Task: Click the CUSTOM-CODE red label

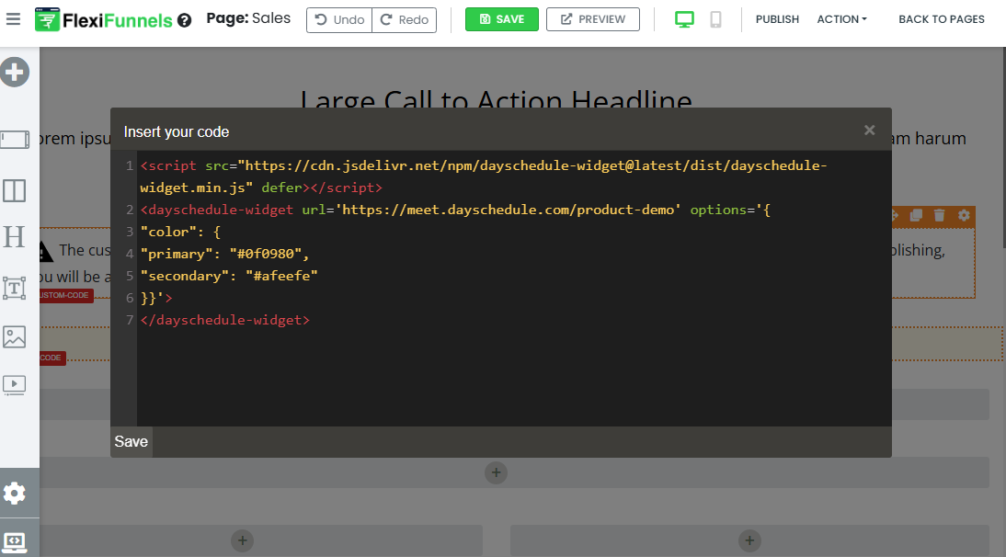Action: (65, 295)
